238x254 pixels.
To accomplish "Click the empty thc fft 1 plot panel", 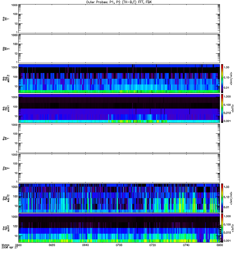I will [x=119, y=138].
